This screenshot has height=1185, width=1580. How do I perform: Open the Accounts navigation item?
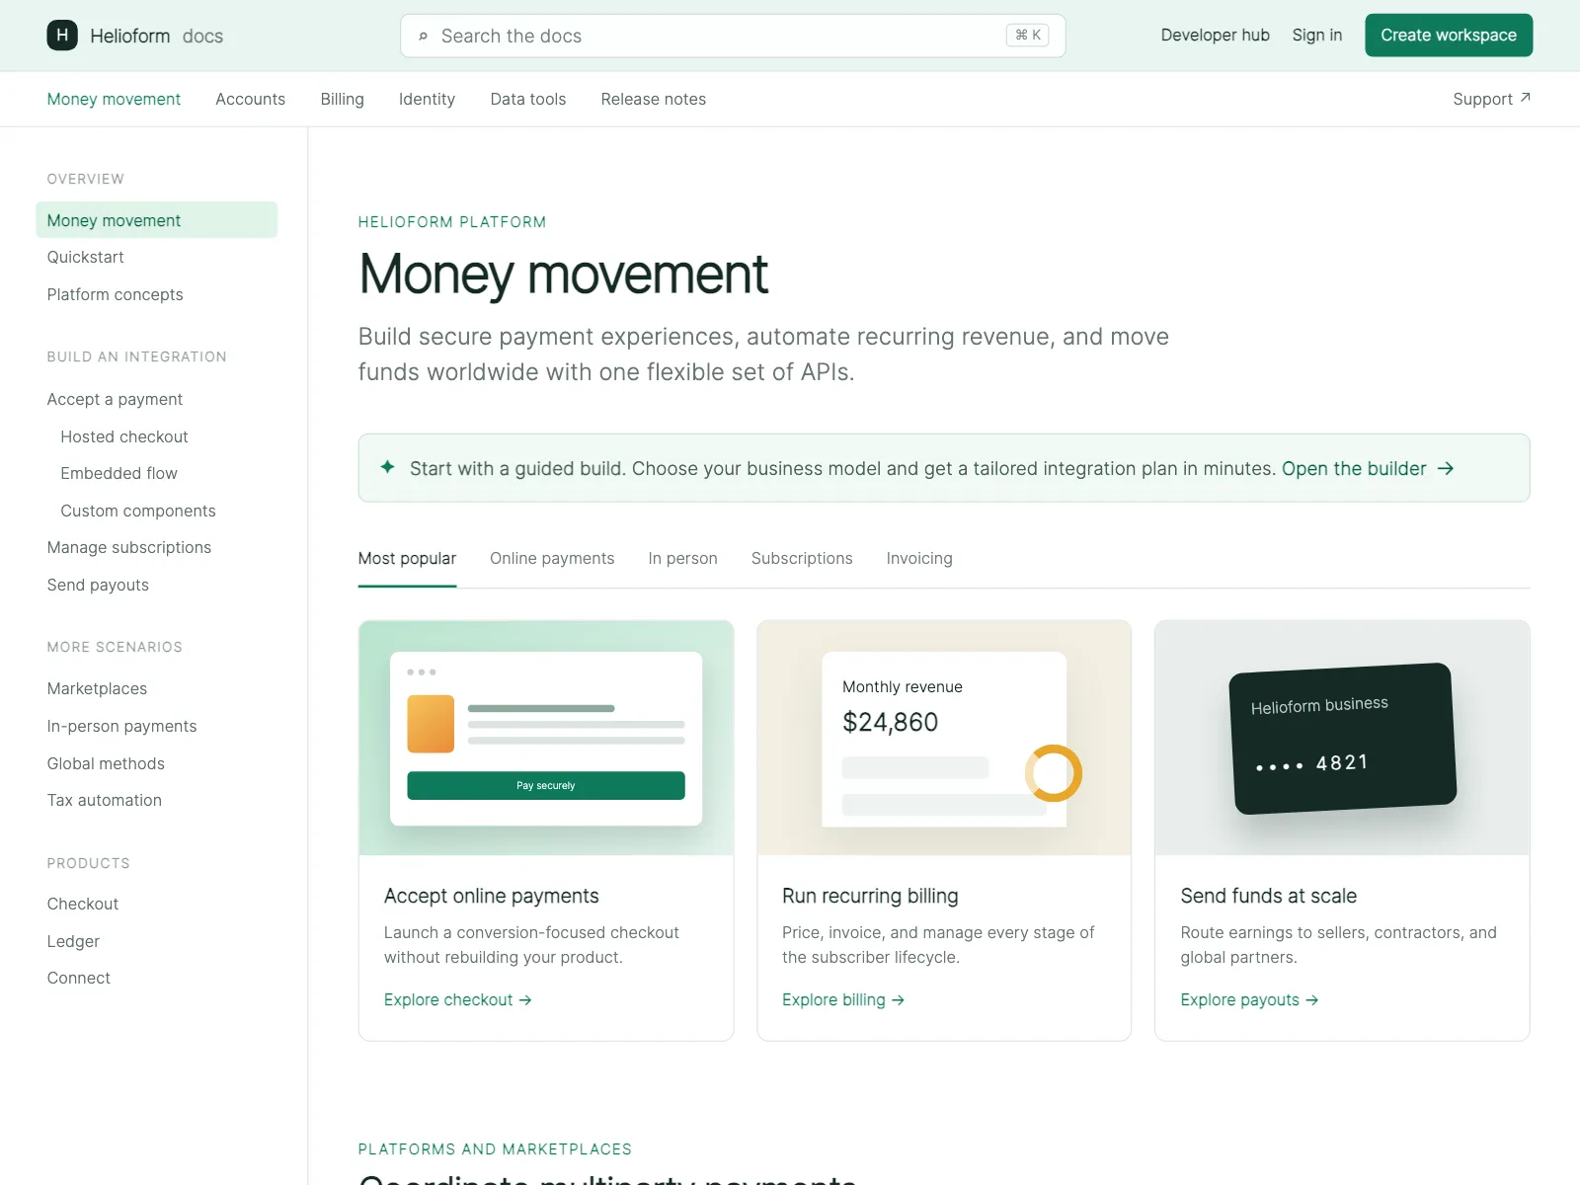coord(250,99)
